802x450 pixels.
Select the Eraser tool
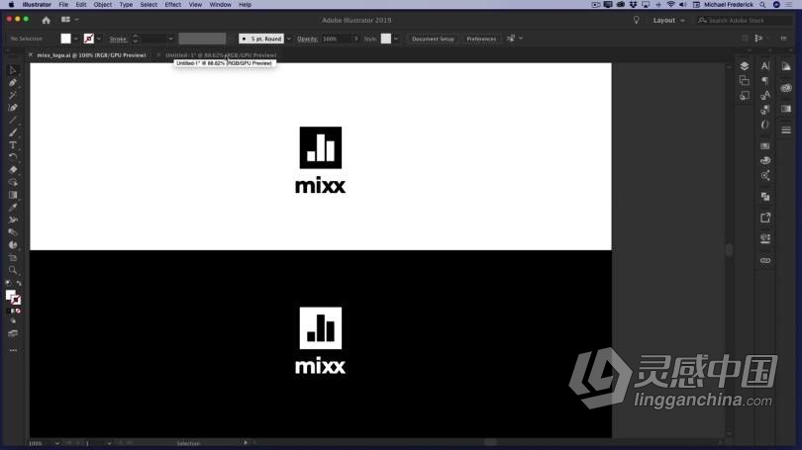[13, 170]
